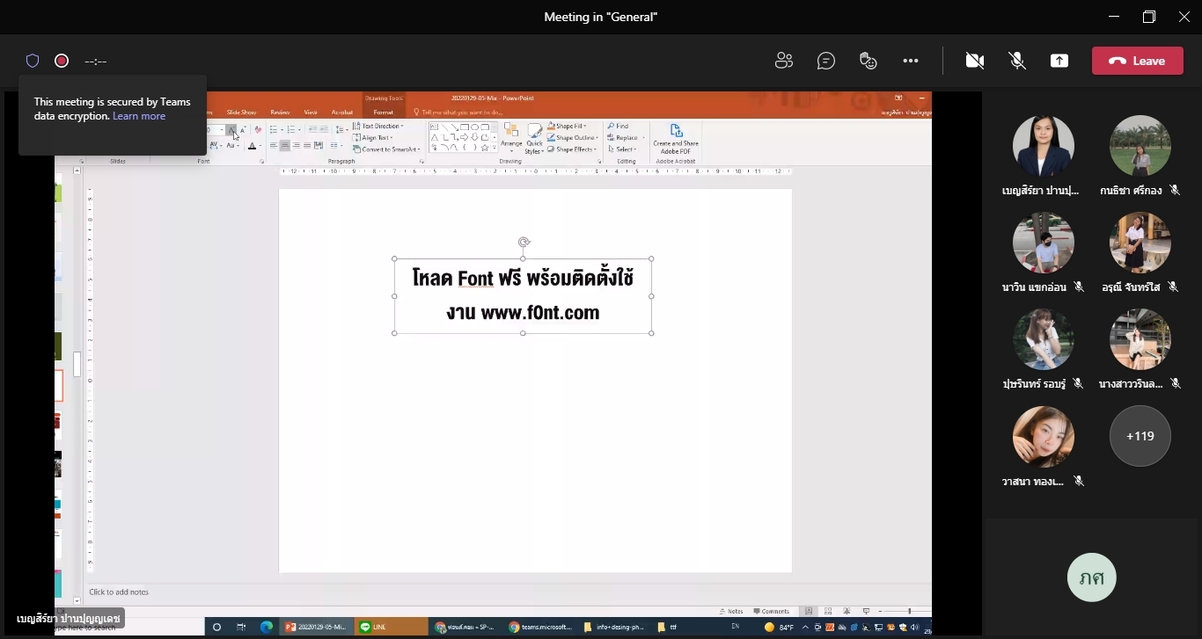This screenshot has width=1202, height=639.
Task: Toggle Comments pane in the status bar
Action: click(x=771, y=611)
